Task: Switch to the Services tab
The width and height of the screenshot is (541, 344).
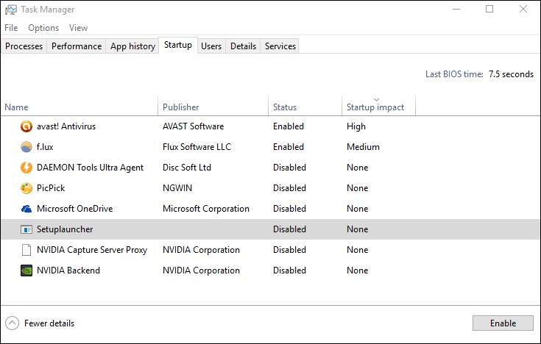Action: coord(280,46)
